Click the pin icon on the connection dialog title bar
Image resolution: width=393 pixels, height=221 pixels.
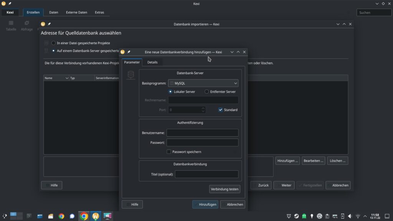coord(129,52)
